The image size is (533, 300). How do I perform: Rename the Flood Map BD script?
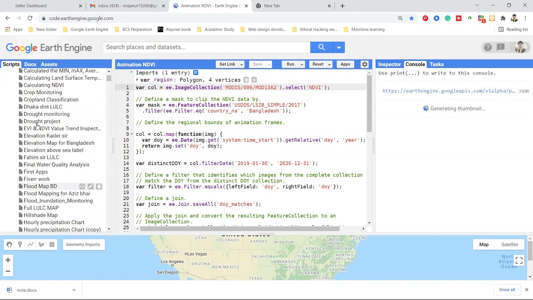(90, 187)
